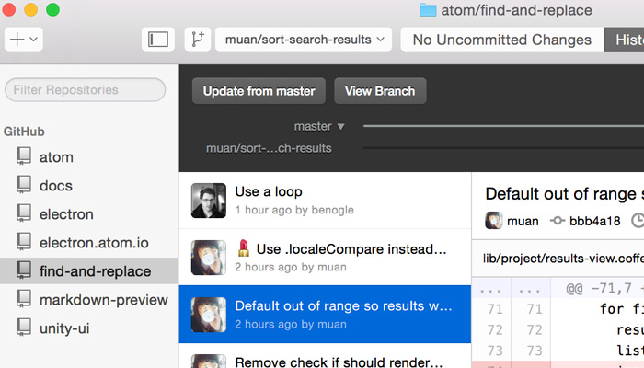644x368 pixels.
Task: Toggle the repository sidebar panel icon
Action: (x=158, y=40)
